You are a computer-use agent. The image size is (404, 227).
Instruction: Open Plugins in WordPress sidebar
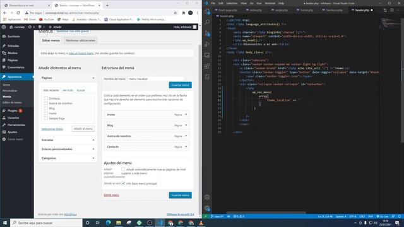(x=13, y=111)
